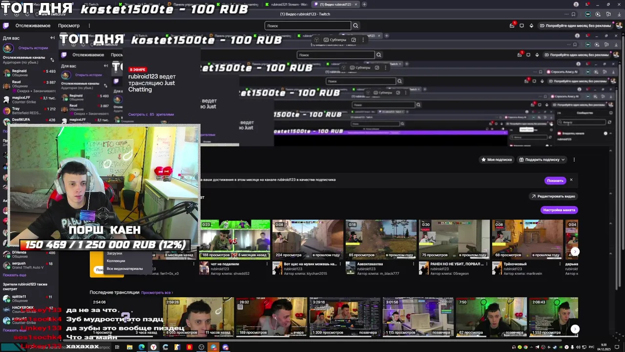Open the notifications inbox icon with red badge

click(512, 25)
